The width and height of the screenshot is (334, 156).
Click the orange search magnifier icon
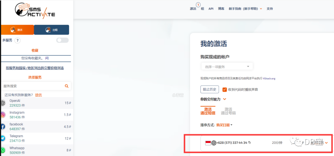(x=66, y=86)
